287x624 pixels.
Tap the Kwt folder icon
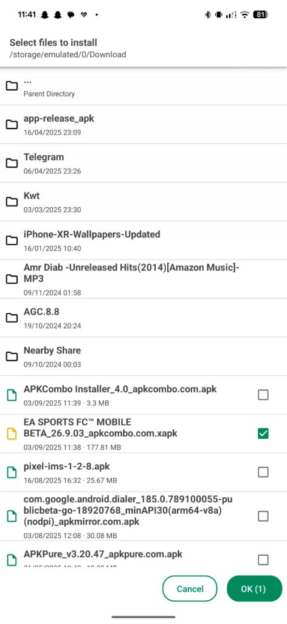coord(12,202)
